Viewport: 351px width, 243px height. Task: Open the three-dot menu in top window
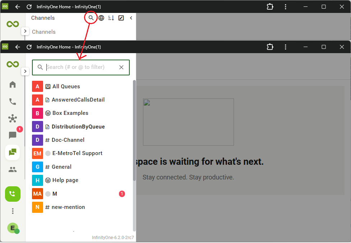tap(285, 7)
